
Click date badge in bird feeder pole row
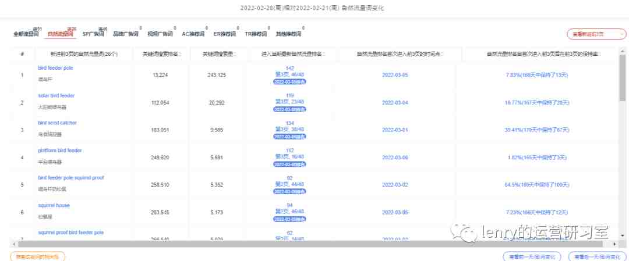pos(289,81)
